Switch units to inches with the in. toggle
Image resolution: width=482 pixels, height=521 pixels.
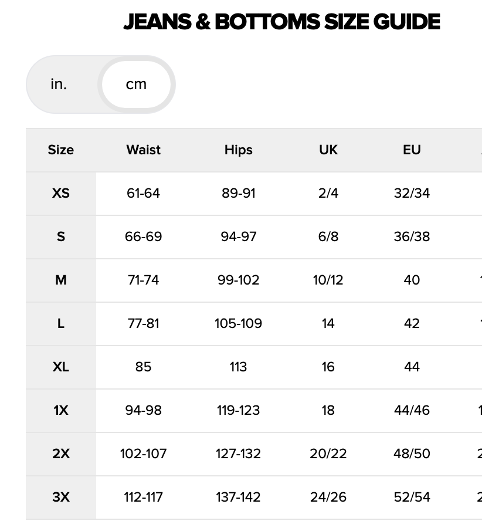click(x=59, y=84)
